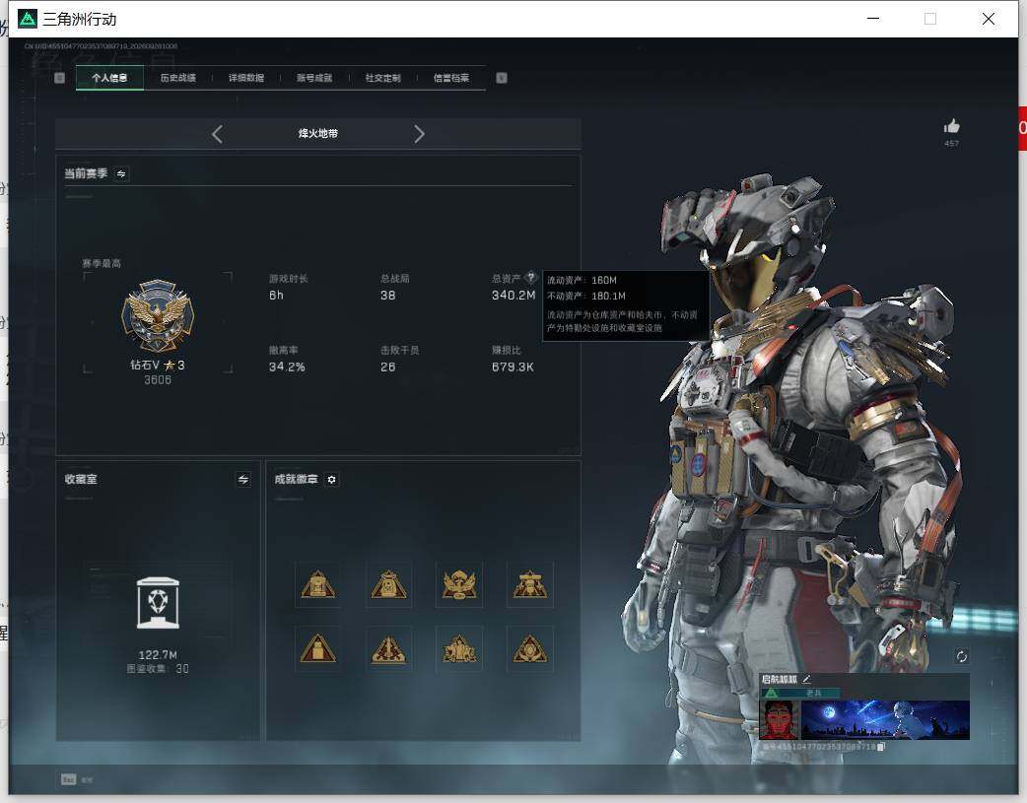1027x803 pixels.
Task: Toggle the 收藏室 swap button
Action: click(x=243, y=480)
